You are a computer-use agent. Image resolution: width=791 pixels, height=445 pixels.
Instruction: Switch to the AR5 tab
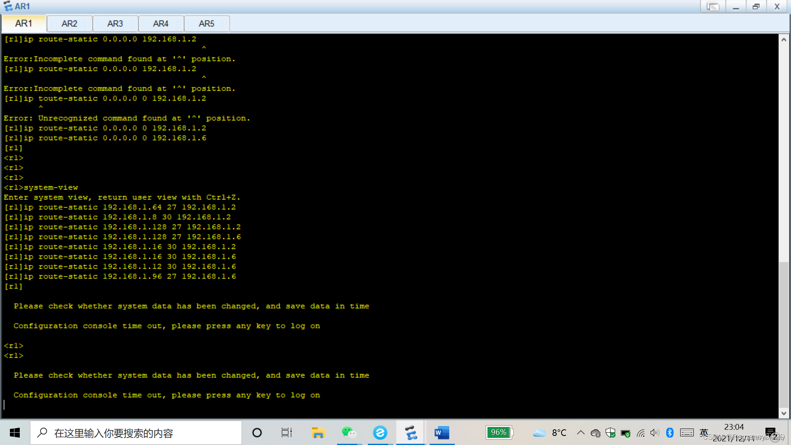coord(206,24)
